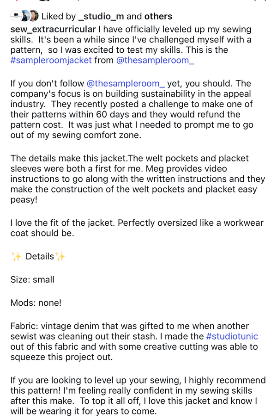Open the sew_extracurricular profile
The width and height of the screenshot is (277, 420).
coord(53,29)
